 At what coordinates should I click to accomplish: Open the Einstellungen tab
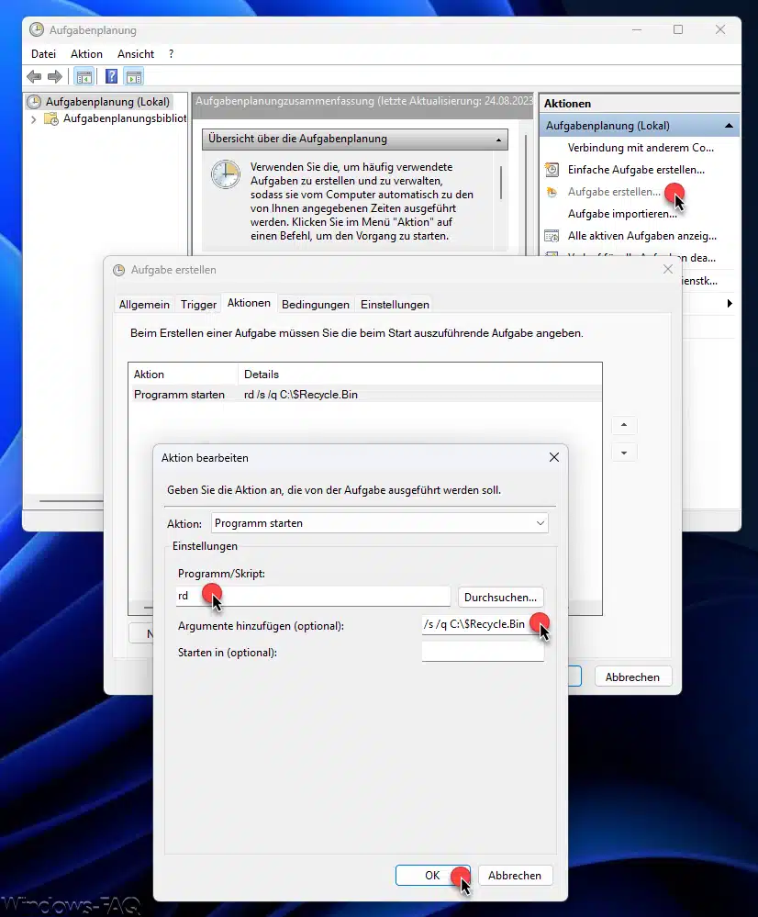[x=395, y=304]
